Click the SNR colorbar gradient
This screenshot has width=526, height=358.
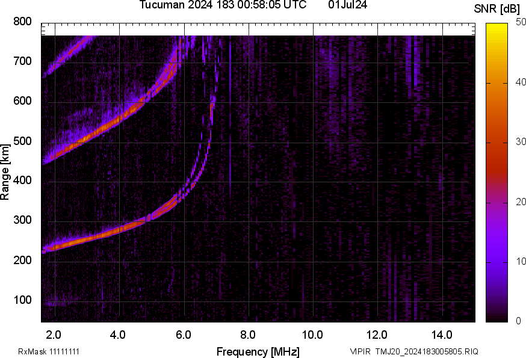(497, 173)
